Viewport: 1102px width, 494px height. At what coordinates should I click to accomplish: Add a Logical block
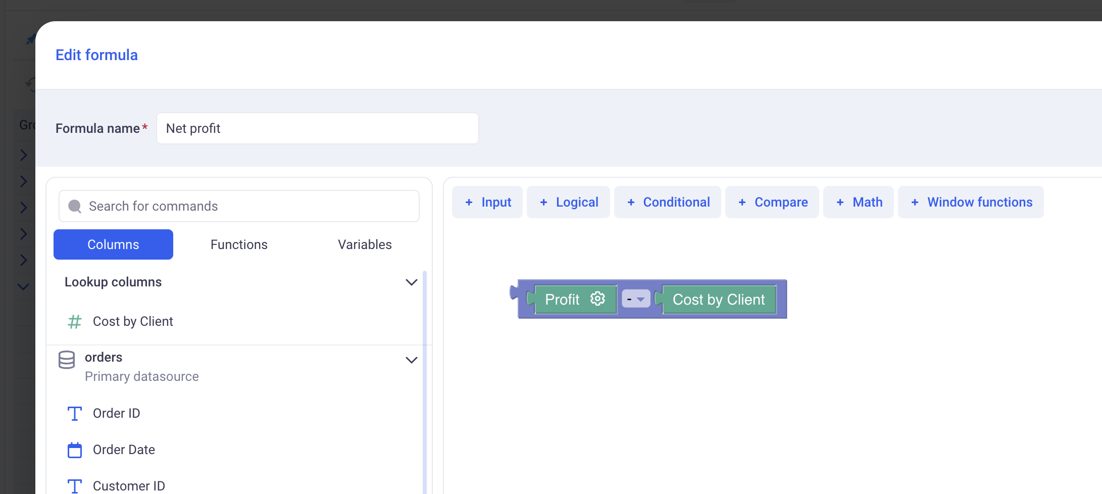tap(568, 202)
